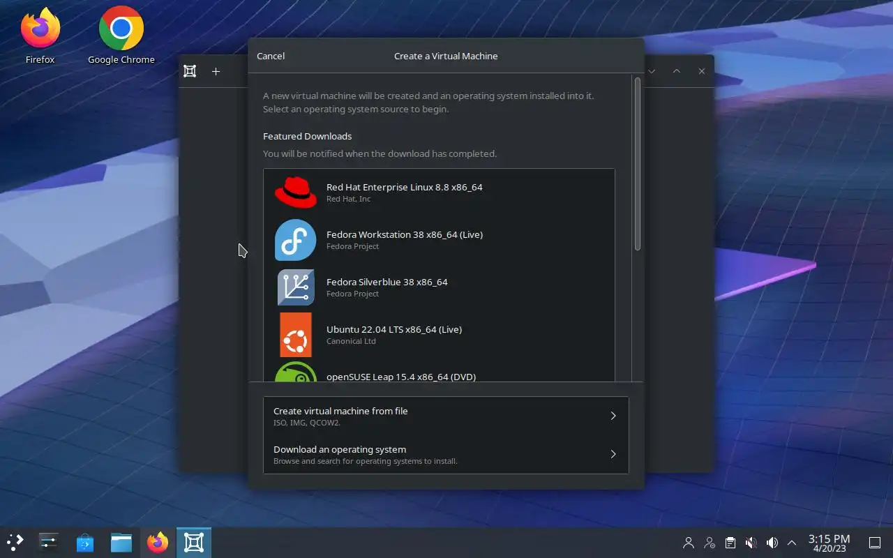Viewport: 893px width, 558px height.
Task: Open the Discover store from the taskbar
Action: [85, 543]
